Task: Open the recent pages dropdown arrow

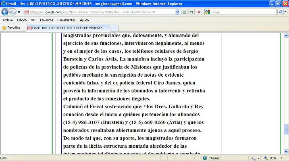Action: 19,12
